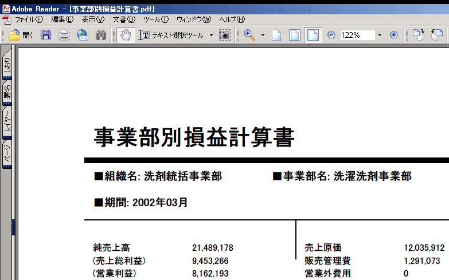Image resolution: width=449 pixels, height=280 pixels.
Task: Select the Snapshot camera tool
Action: 225,35
